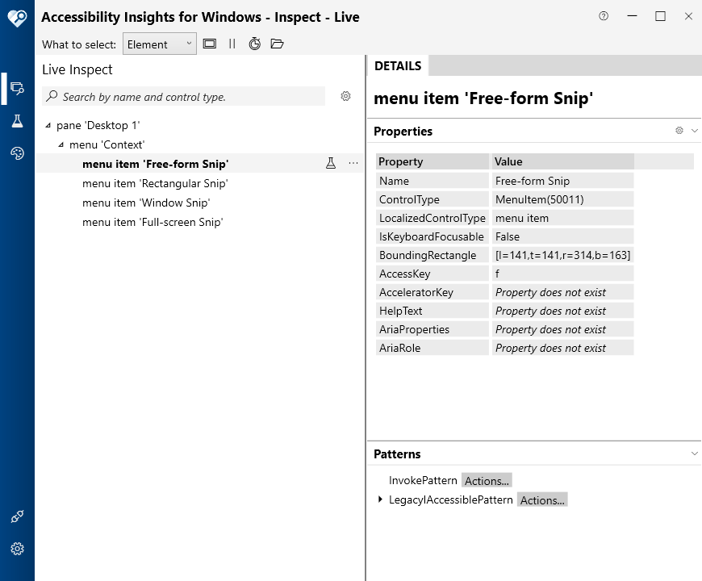This screenshot has height=581, width=702.
Task: Open Settings gear at sidebar bottom
Action: [17, 549]
